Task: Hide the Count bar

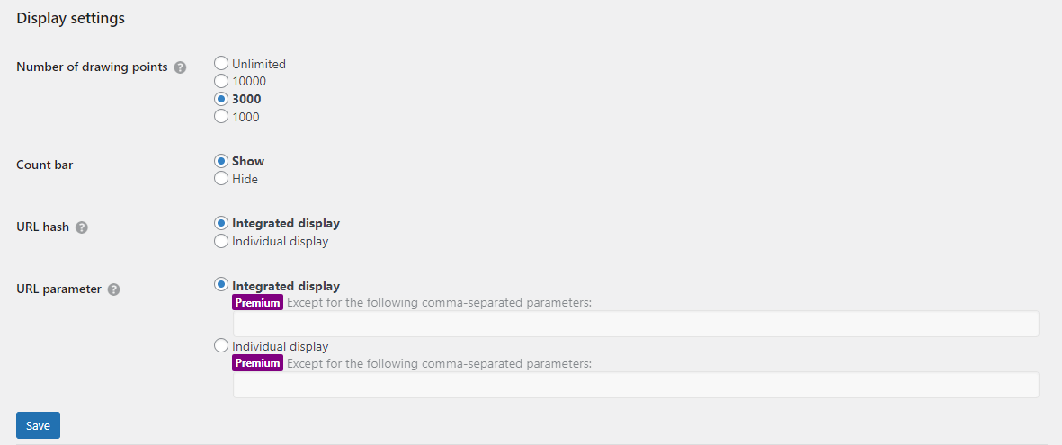Action: tap(221, 179)
